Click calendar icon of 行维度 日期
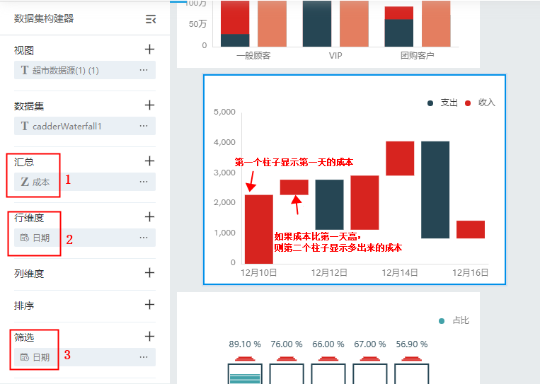The image size is (540, 384). pyautogui.click(x=25, y=238)
